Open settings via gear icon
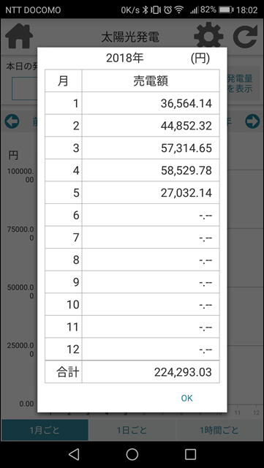 [208, 36]
